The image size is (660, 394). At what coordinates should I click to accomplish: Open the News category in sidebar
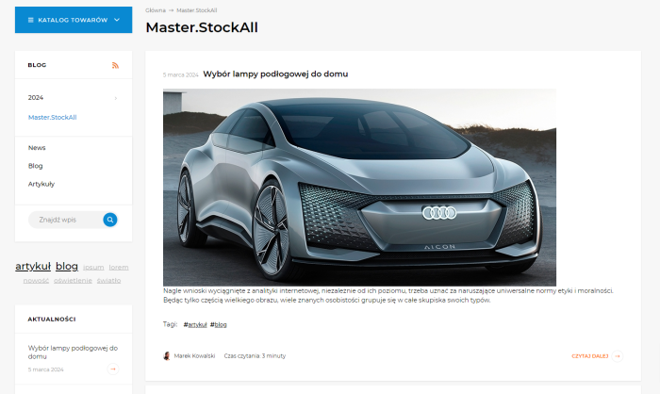pyautogui.click(x=37, y=148)
